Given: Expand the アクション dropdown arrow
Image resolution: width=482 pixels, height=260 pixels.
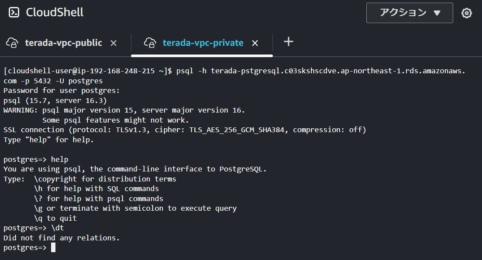Looking at the screenshot, I should tap(437, 13).
